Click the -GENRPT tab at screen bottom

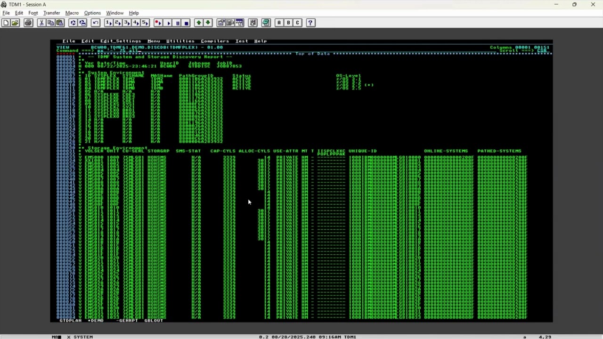pos(127,321)
